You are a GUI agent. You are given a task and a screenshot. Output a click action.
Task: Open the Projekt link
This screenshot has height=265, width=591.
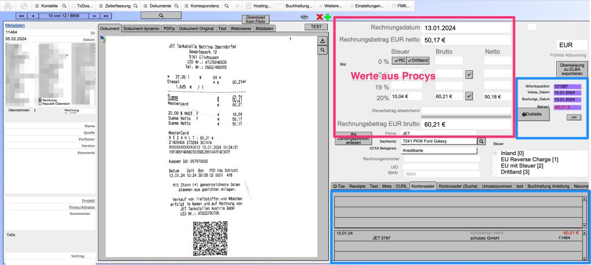(x=88, y=200)
